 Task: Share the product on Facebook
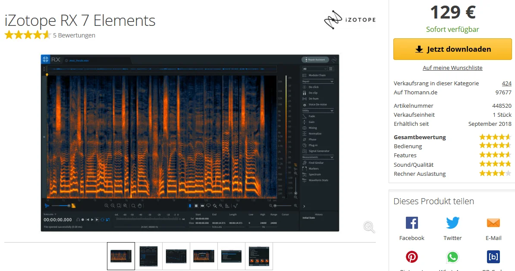411,223
